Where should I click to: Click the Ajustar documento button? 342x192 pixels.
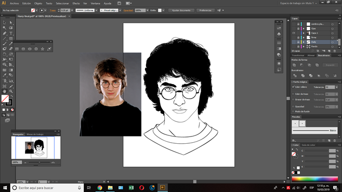coord(181,10)
